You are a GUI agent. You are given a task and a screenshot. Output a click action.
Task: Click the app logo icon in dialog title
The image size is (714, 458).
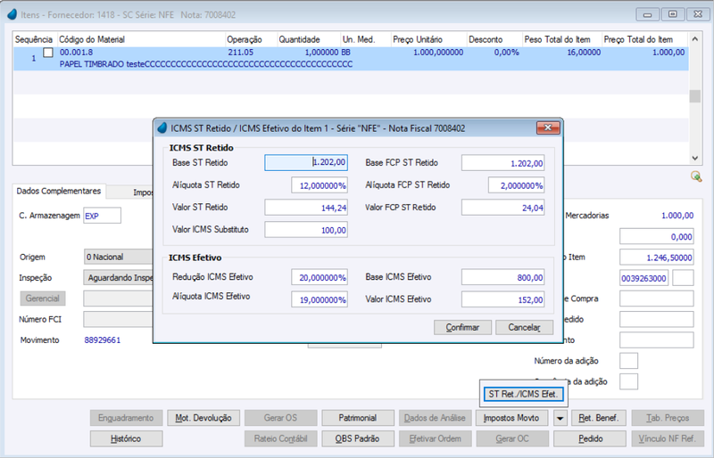click(x=162, y=128)
